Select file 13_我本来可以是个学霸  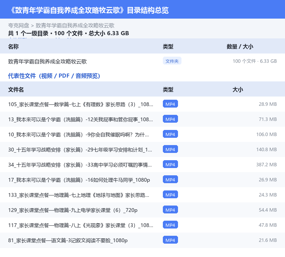[x=81, y=119]
